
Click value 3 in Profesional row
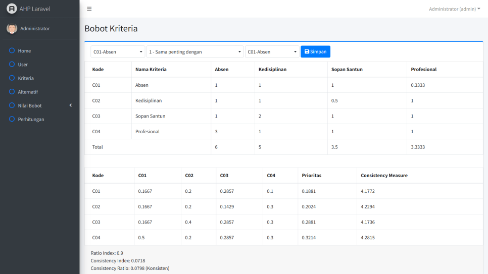216,132
